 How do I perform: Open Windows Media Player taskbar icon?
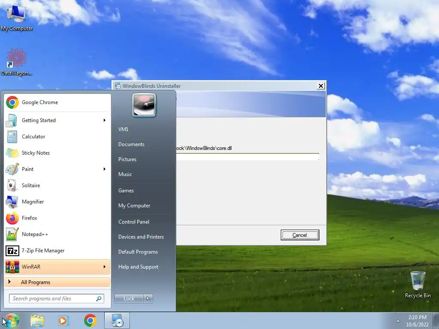pyautogui.click(x=63, y=320)
